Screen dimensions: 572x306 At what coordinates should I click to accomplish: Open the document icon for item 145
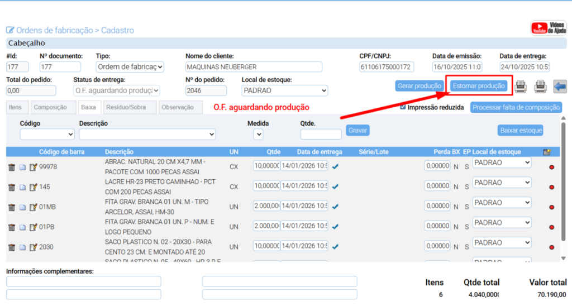click(x=22, y=187)
